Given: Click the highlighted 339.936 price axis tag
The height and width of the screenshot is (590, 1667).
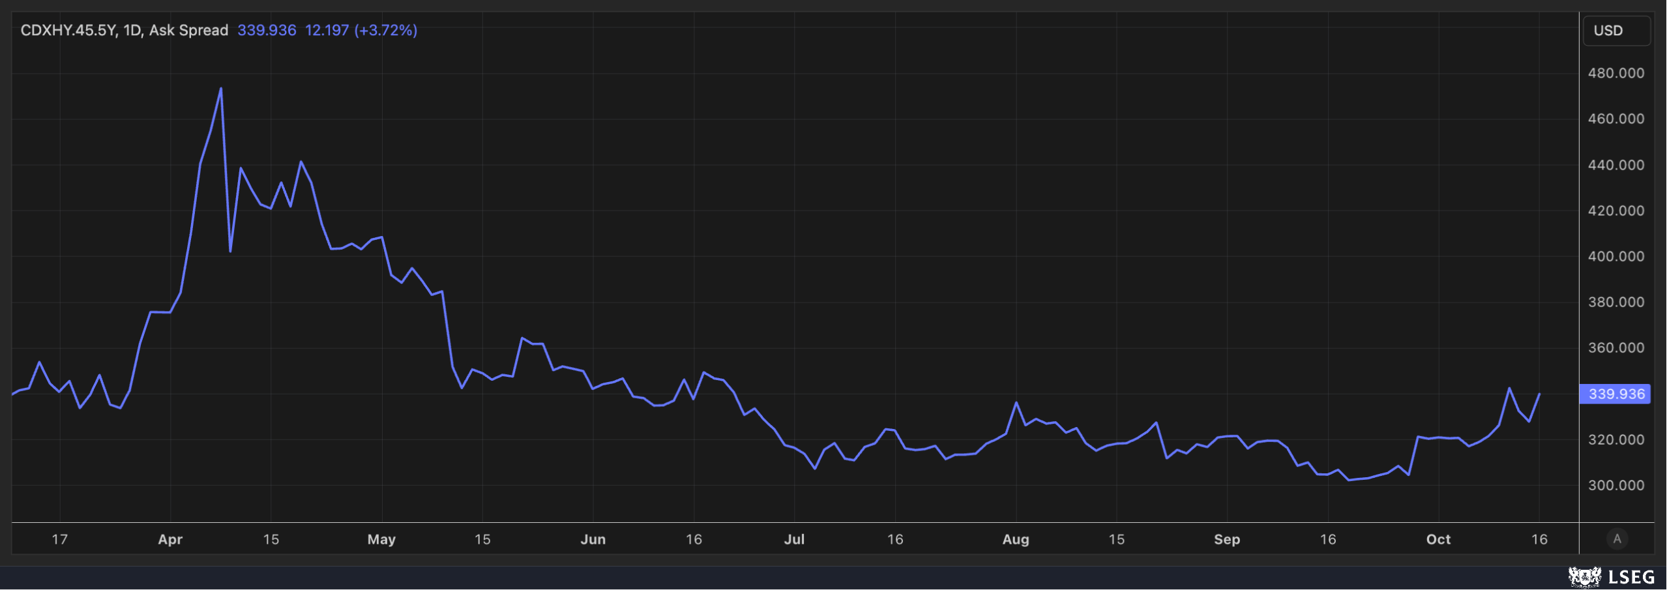Looking at the screenshot, I should (1615, 394).
